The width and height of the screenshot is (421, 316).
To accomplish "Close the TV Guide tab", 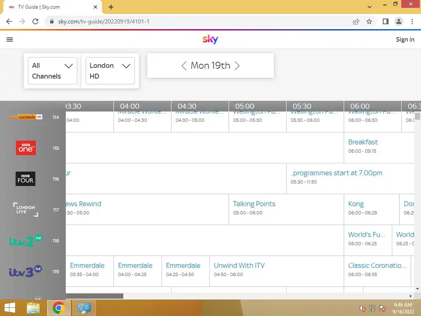I will click(x=95, y=7).
